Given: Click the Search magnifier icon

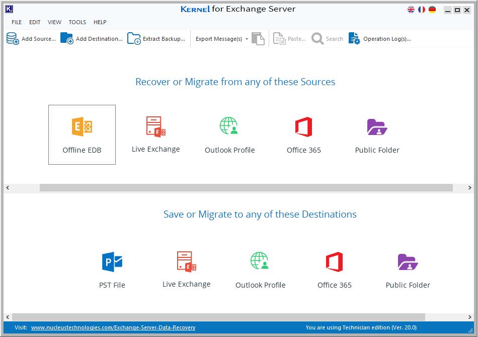Looking at the screenshot, I should (x=317, y=39).
